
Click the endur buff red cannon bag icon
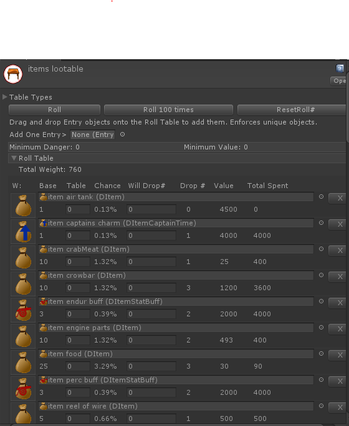pyautogui.click(x=23, y=310)
